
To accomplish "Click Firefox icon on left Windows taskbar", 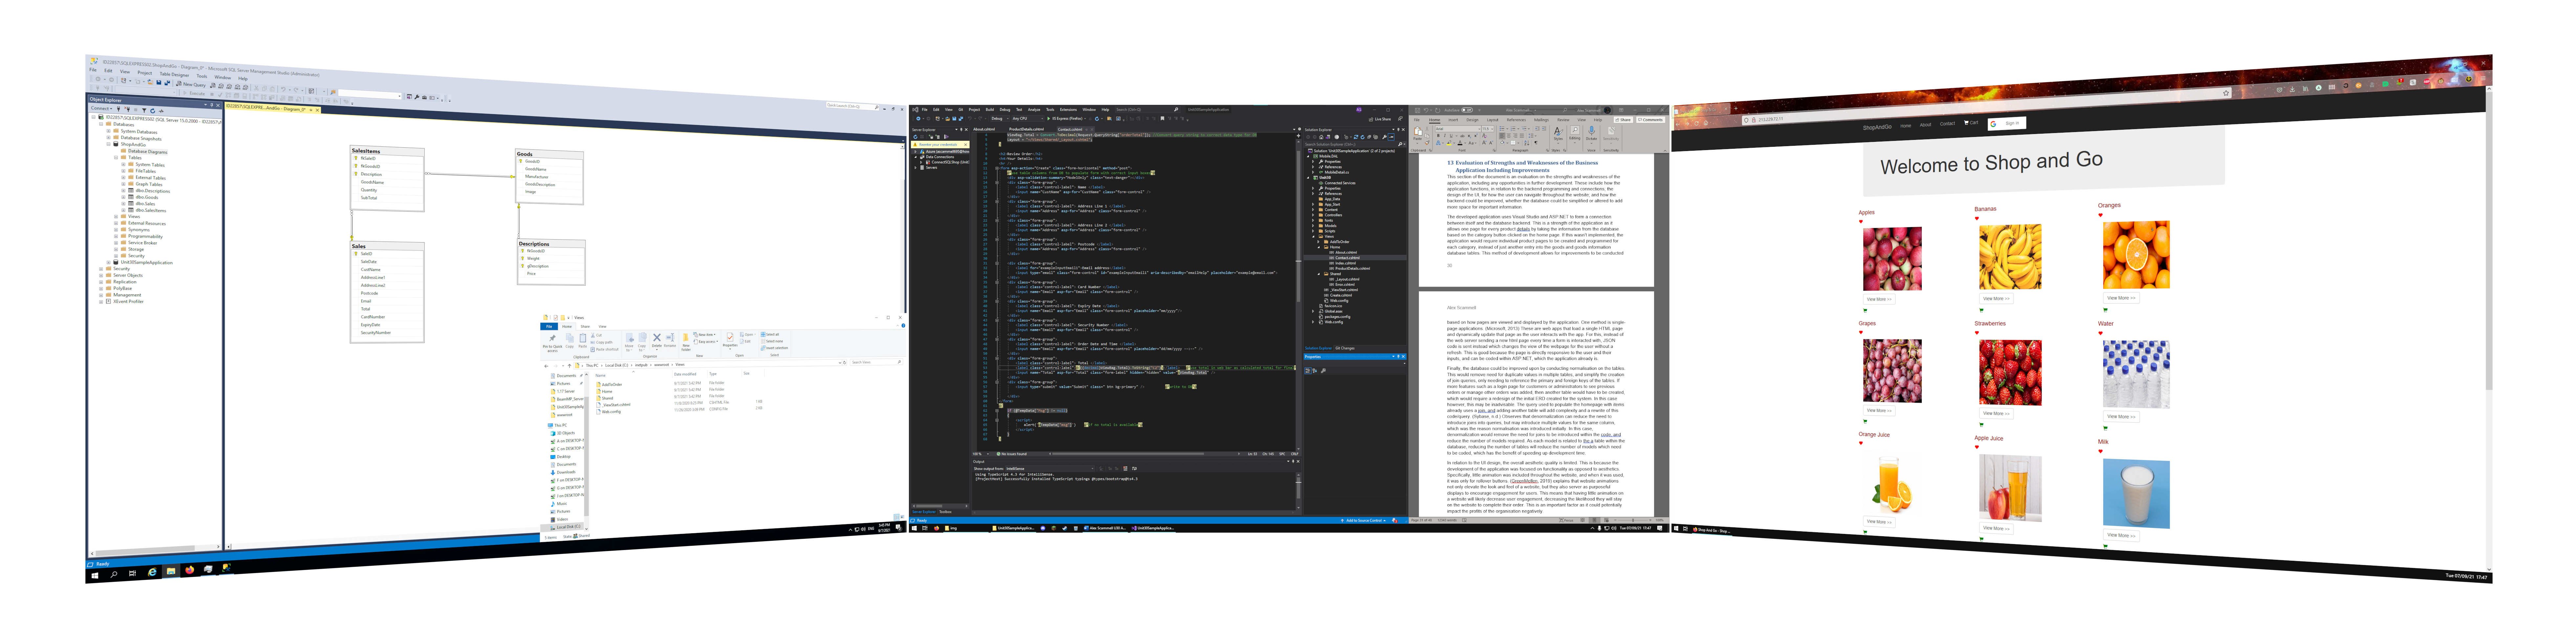I will coord(190,570).
